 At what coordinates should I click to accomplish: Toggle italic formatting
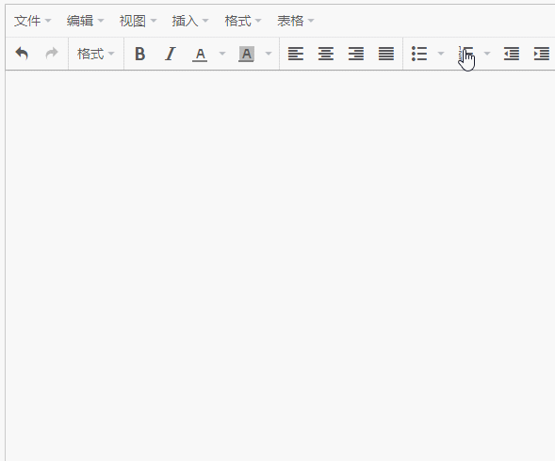[x=171, y=54]
